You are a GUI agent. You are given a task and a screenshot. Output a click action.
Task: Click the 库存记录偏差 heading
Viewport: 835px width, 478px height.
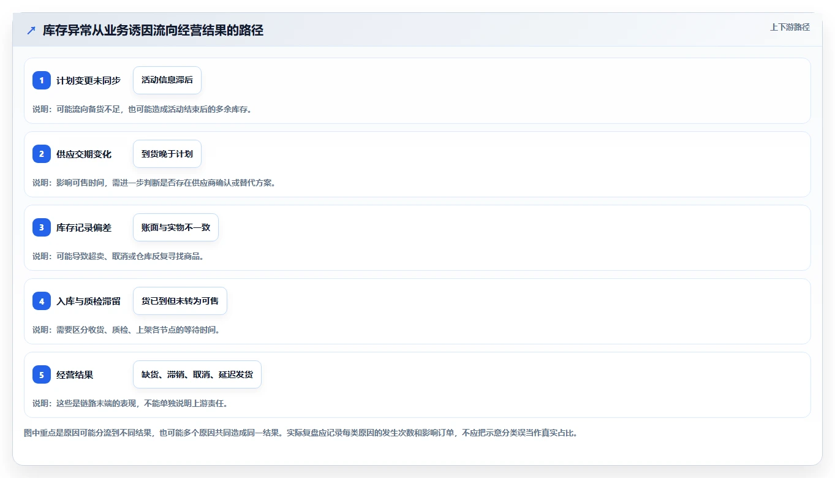(x=84, y=228)
